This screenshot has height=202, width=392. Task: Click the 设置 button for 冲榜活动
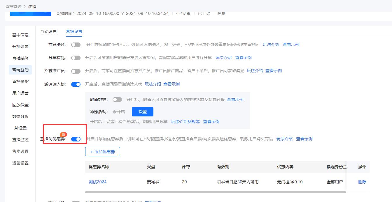(x=142, y=111)
